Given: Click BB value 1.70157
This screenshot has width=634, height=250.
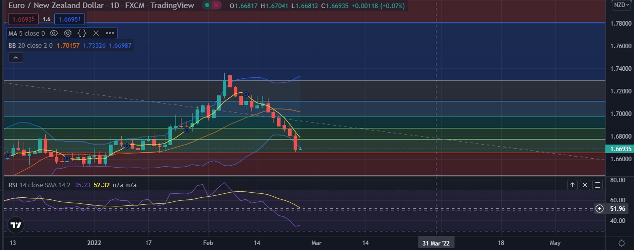Looking at the screenshot, I should pos(68,45).
